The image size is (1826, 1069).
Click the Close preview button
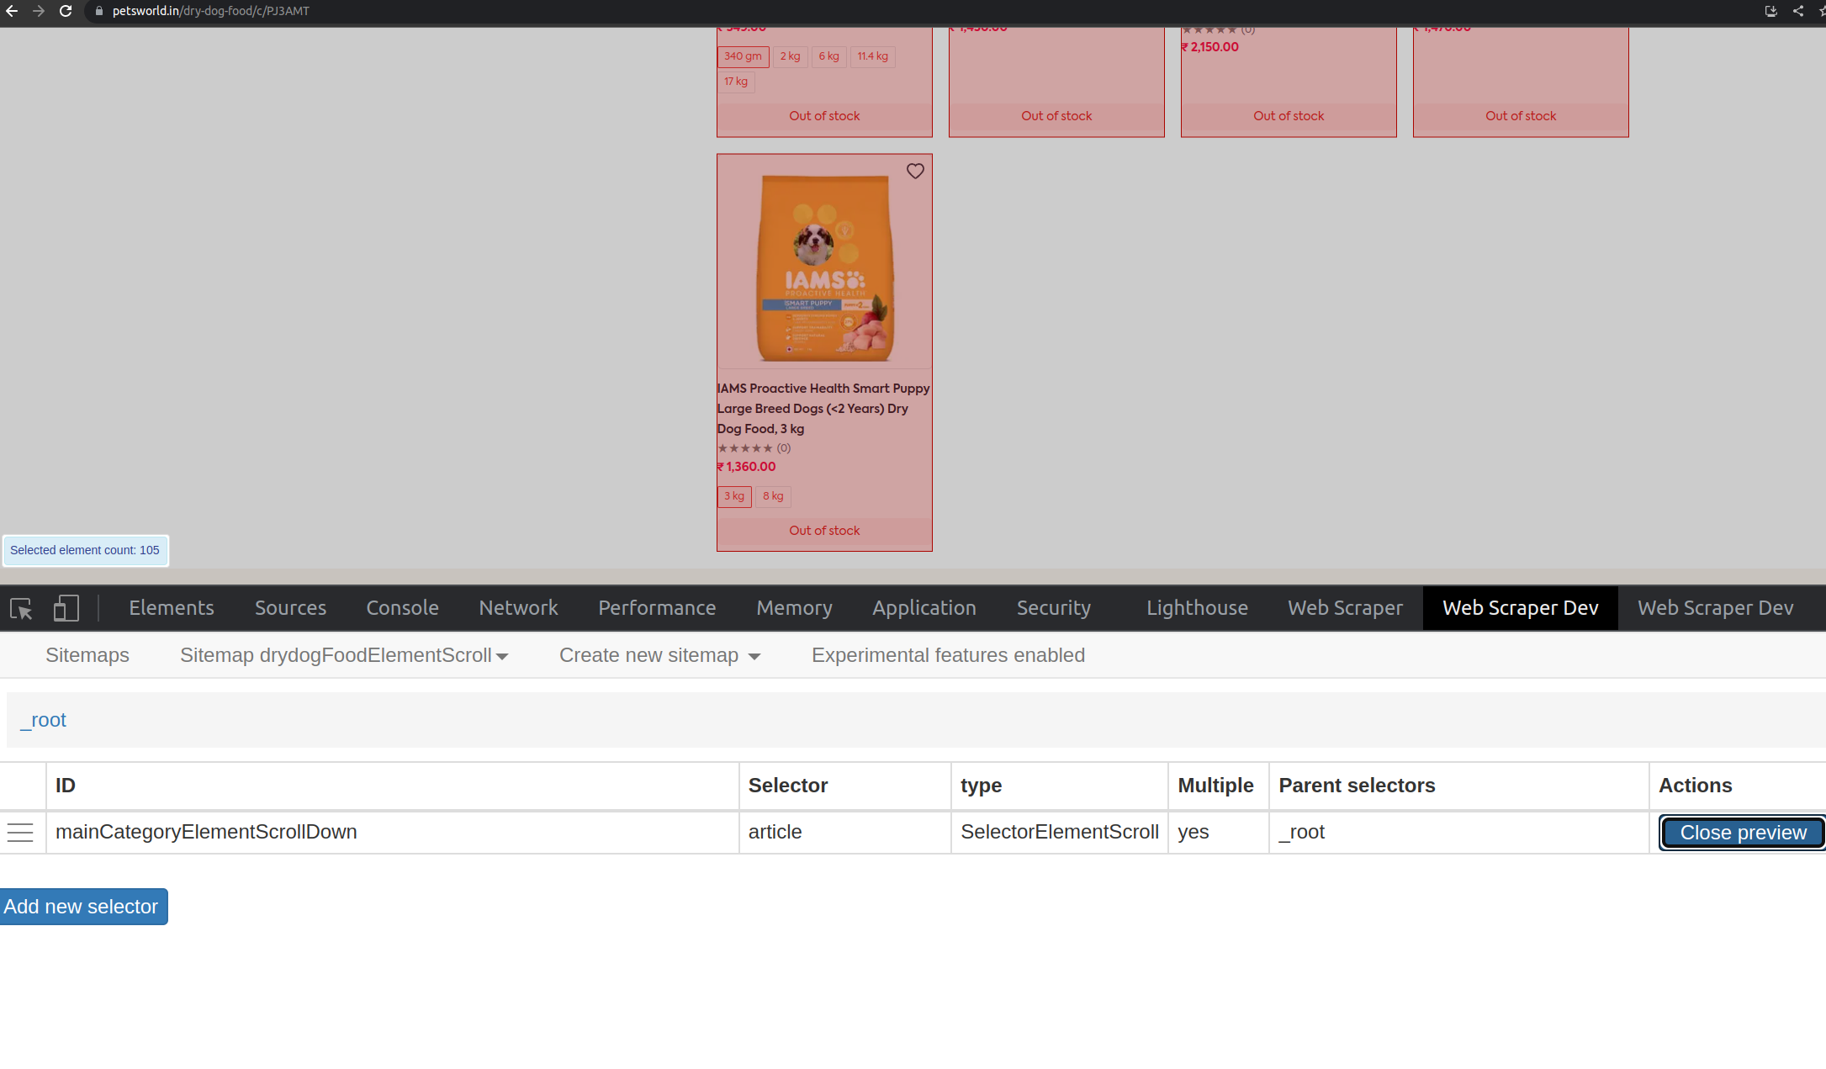[1742, 833]
